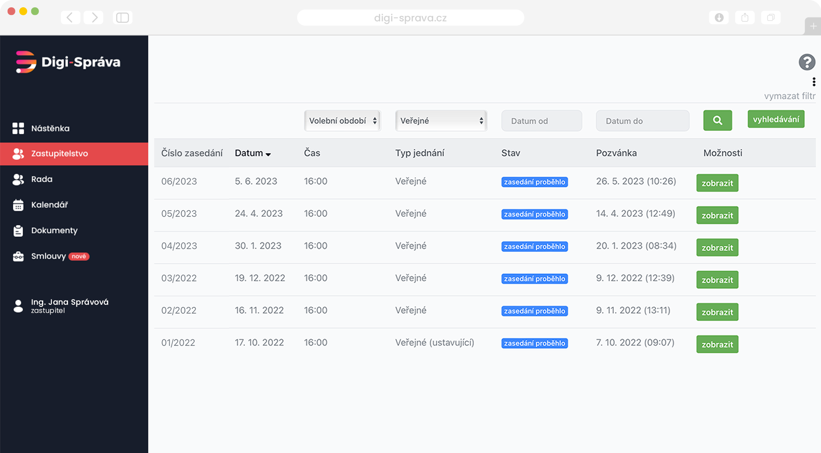This screenshot has width=821, height=453.
Task: Click the green magnifier search button
Action: (x=718, y=121)
